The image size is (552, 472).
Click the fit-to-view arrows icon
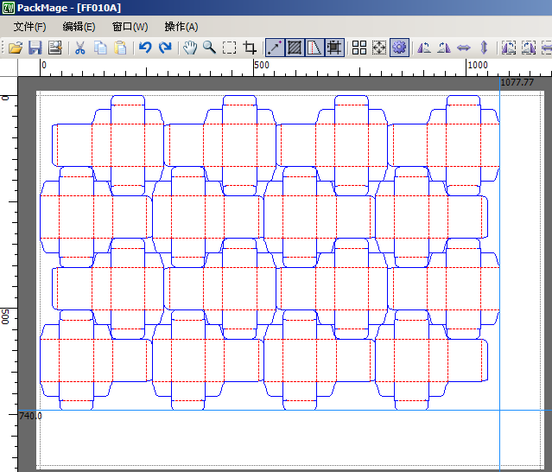pyautogui.click(x=378, y=48)
